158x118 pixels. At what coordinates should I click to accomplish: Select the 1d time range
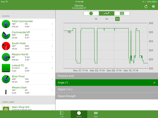pos(96,19)
